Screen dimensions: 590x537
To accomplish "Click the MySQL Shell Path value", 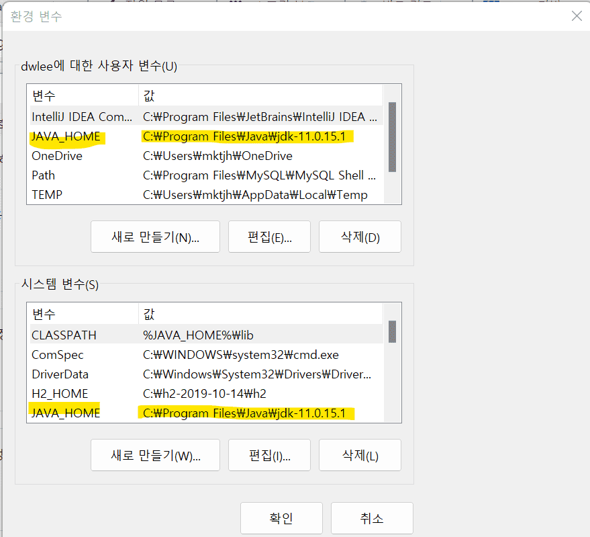I will click(x=259, y=175).
